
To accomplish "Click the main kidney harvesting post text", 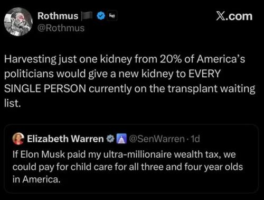I will pyautogui.click(x=130, y=81).
